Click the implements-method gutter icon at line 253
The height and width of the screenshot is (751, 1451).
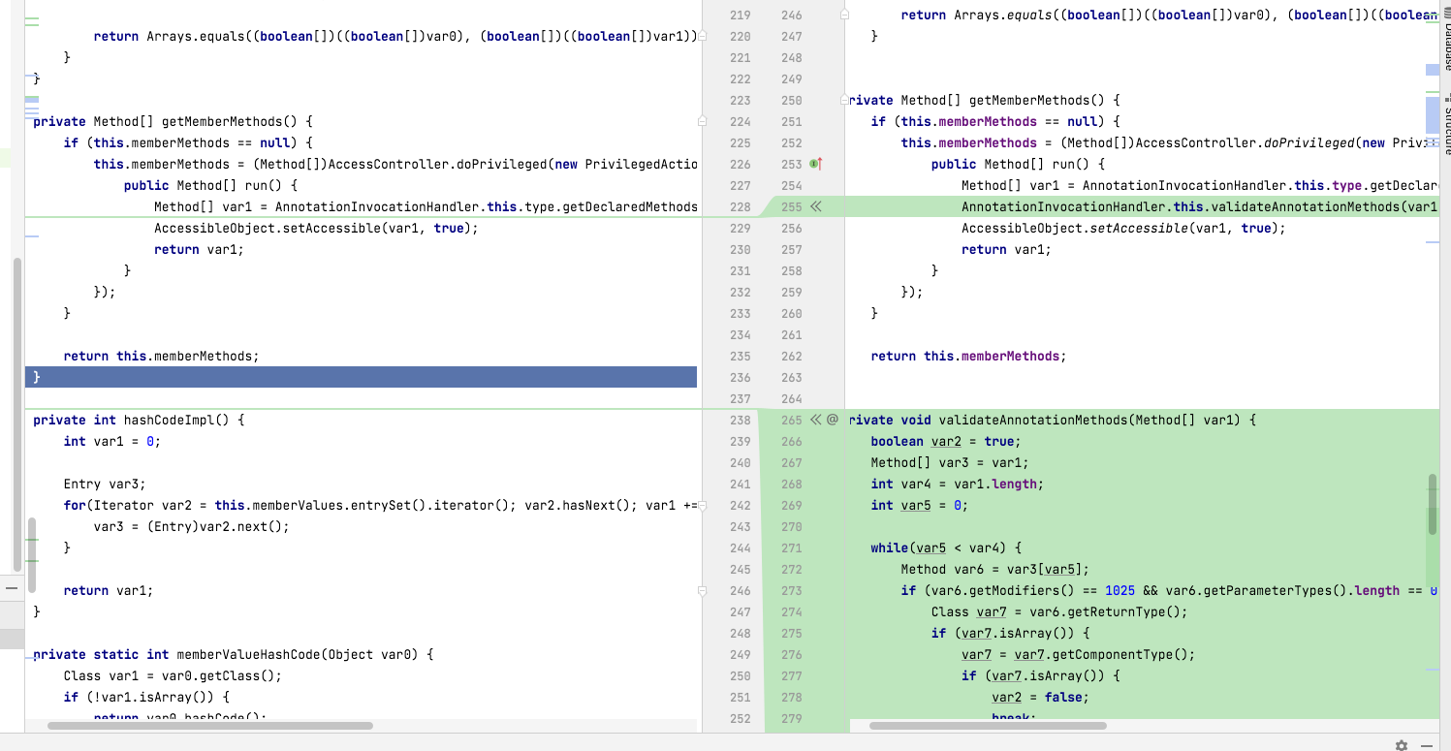(x=816, y=164)
